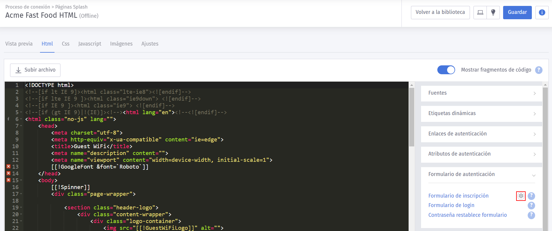The height and width of the screenshot is (231, 552).
Task: Click the GuestWiFiLogo img line
Action: 163,228
